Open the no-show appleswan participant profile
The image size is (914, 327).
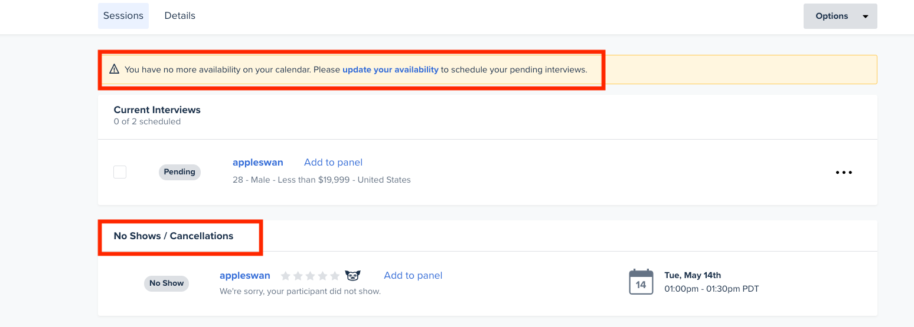click(245, 275)
